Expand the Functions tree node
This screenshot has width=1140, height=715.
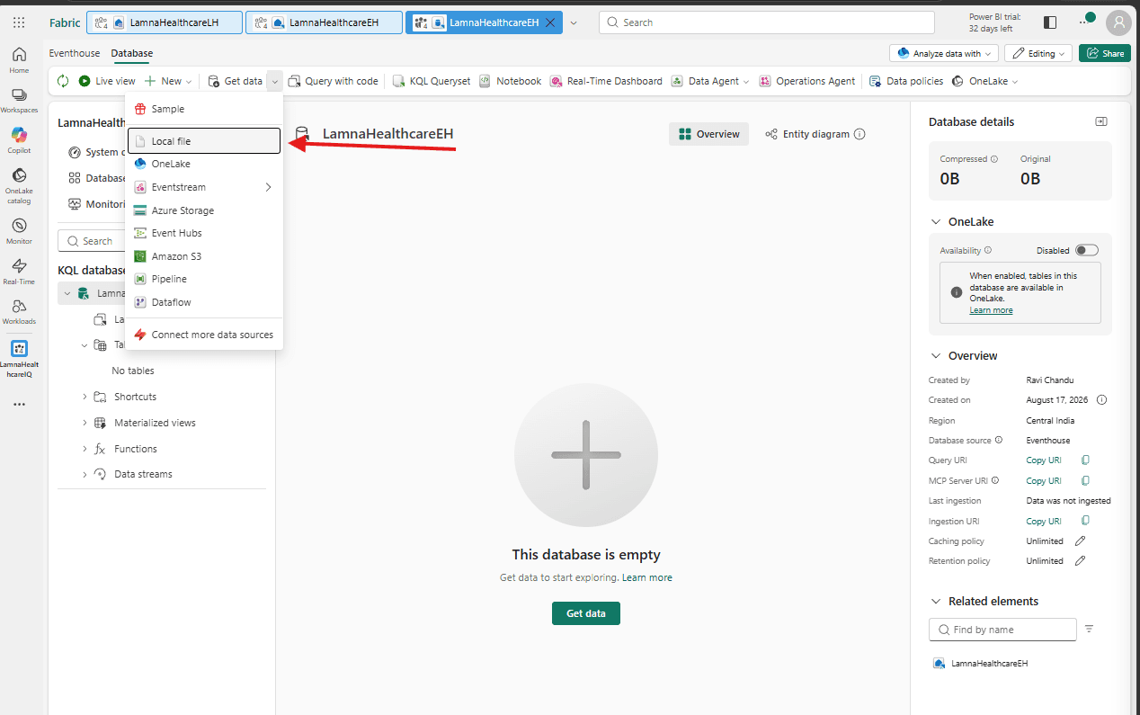85,449
